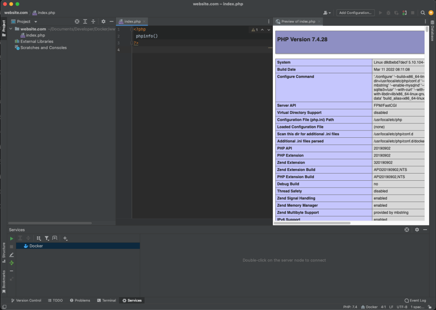This screenshot has width=436, height=310.
Task: Open the Bookmarks side tool window
Action: 3,282
